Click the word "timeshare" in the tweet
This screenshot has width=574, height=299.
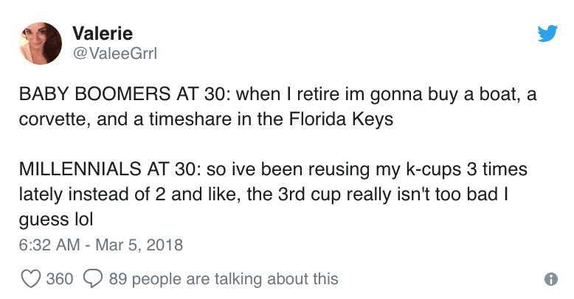190,119
